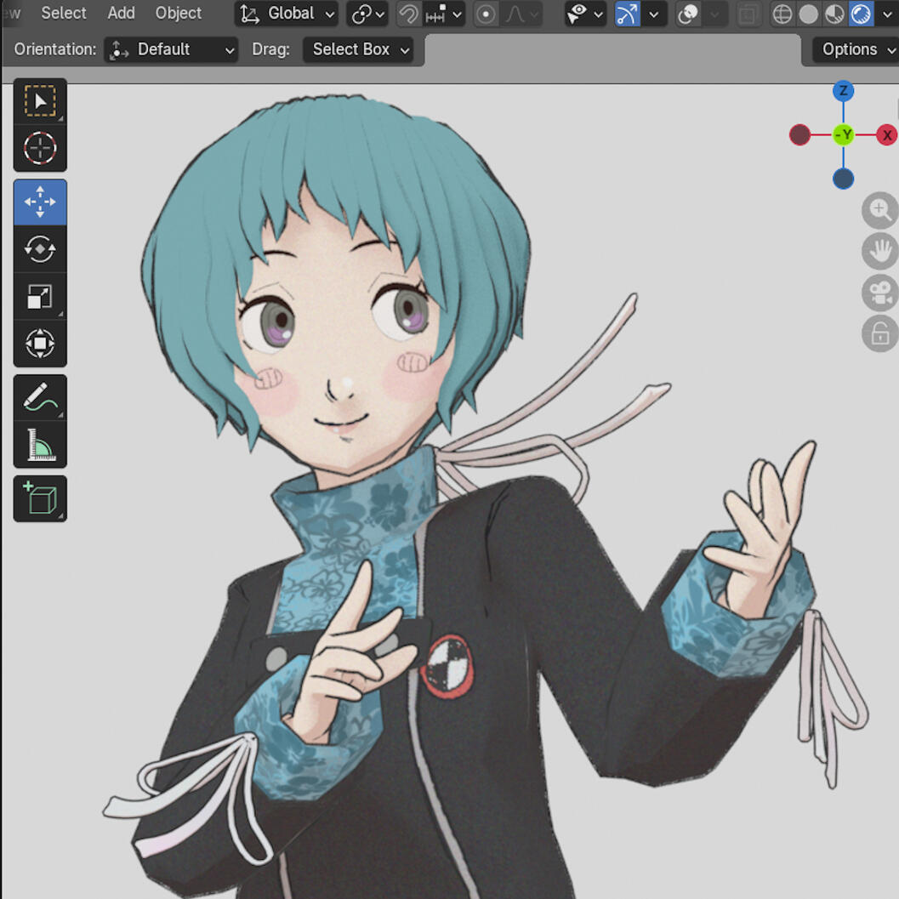This screenshot has width=899, height=899.
Task: Click the round checkered badge on jacket
Action: 447,666
